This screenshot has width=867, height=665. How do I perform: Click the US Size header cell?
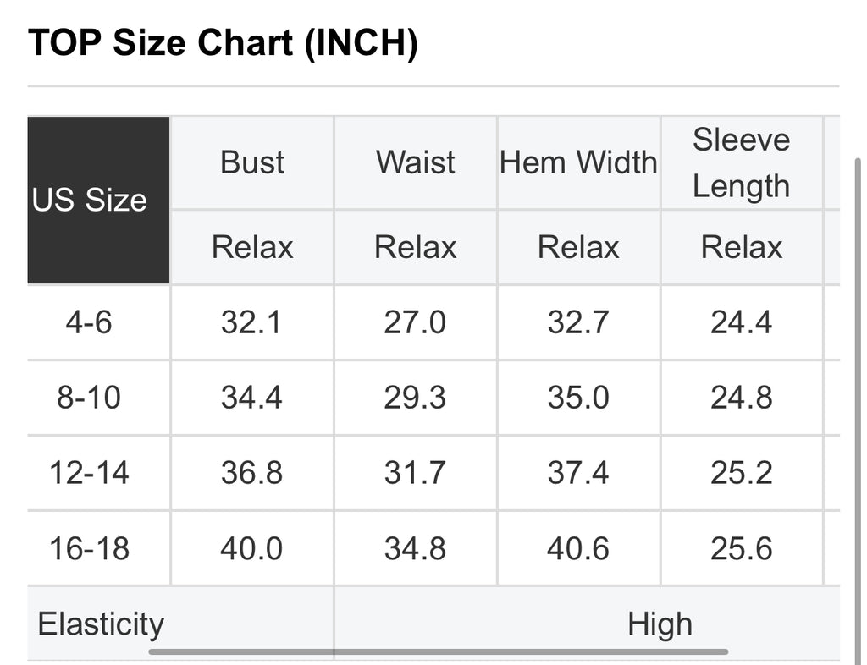[90, 200]
